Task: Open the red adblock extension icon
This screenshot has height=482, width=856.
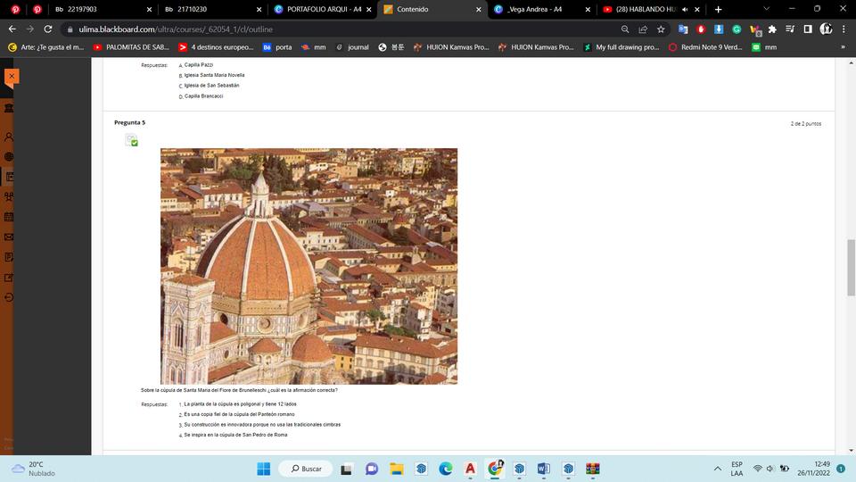Action: click(x=701, y=29)
